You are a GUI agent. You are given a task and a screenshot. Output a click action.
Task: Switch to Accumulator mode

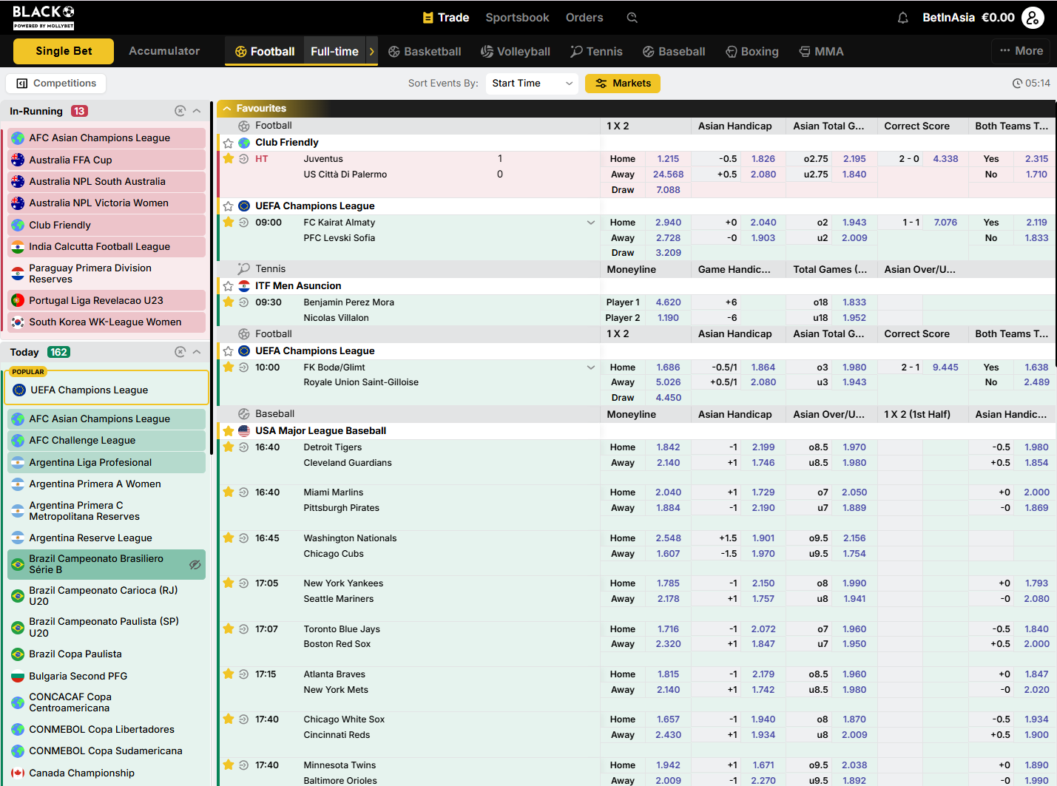(x=164, y=51)
